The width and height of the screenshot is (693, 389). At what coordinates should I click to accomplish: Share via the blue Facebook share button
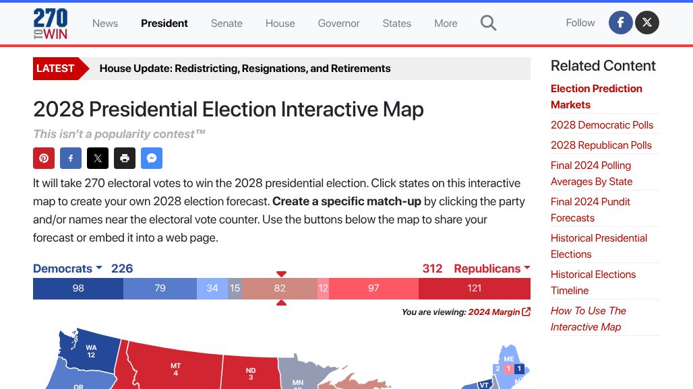pyautogui.click(x=71, y=158)
